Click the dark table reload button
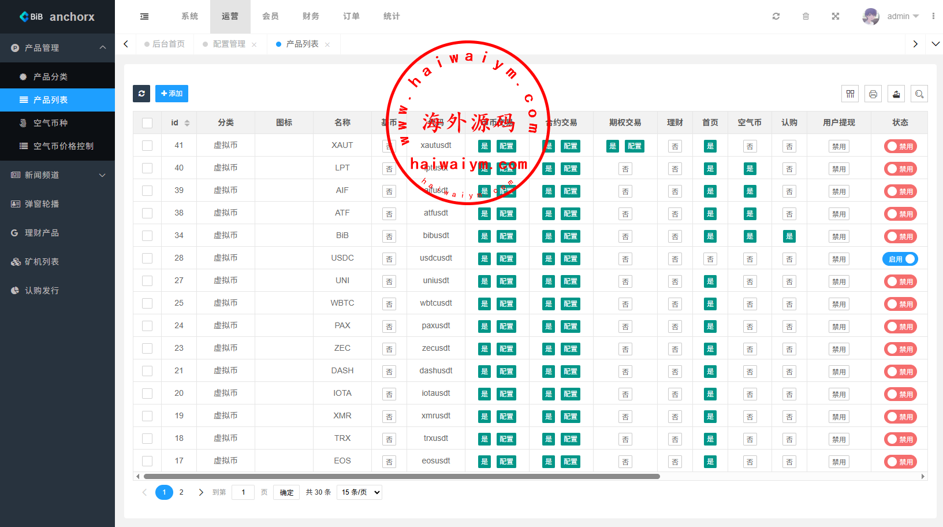Screen dimensions: 943x527 pyautogui.click(x=141, y=94)
